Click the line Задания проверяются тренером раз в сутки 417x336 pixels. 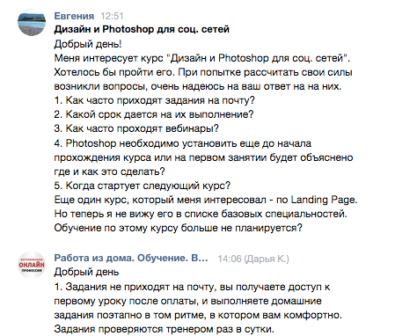tap(164, 329)
